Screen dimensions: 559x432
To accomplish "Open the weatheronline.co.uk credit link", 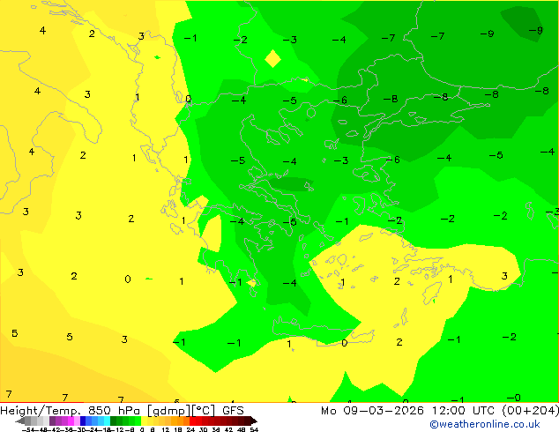I will pos(484,424).
